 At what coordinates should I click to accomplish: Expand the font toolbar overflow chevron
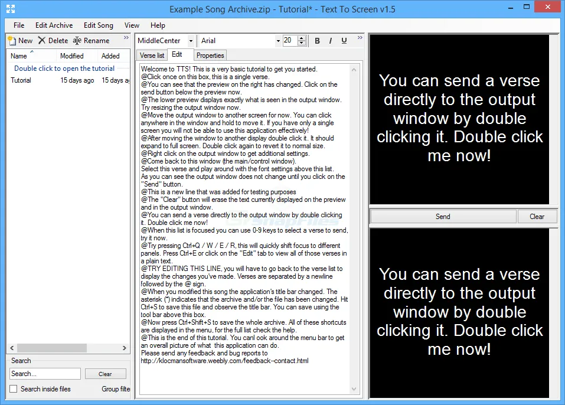360,37
